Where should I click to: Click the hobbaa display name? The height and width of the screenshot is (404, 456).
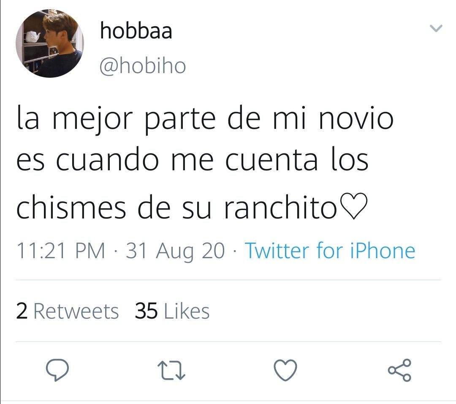136,30
